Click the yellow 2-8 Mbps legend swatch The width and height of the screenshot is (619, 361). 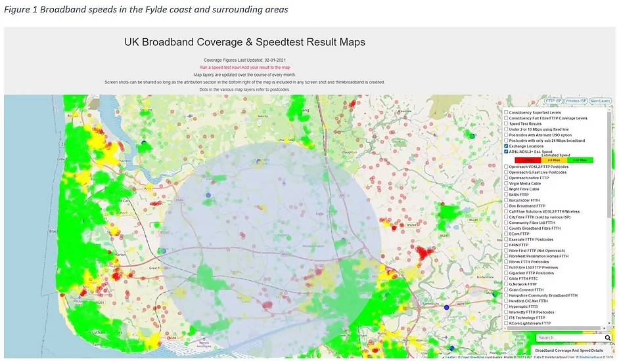pos(553,159)
